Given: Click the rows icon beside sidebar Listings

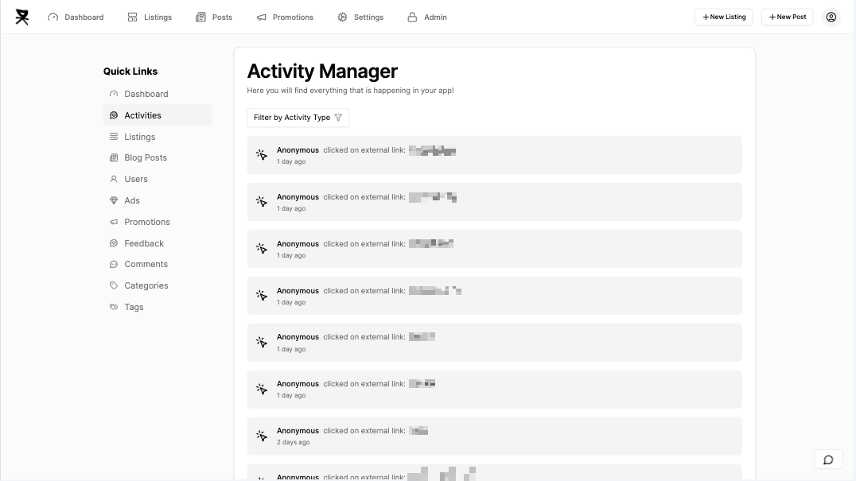Looking at the screenshot, I should (x=114, y=137).
